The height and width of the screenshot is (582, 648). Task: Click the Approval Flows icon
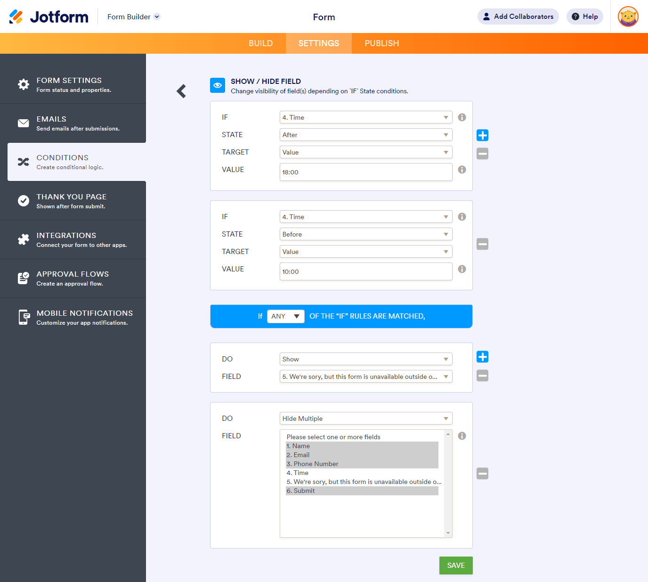[x=24, y=278]
